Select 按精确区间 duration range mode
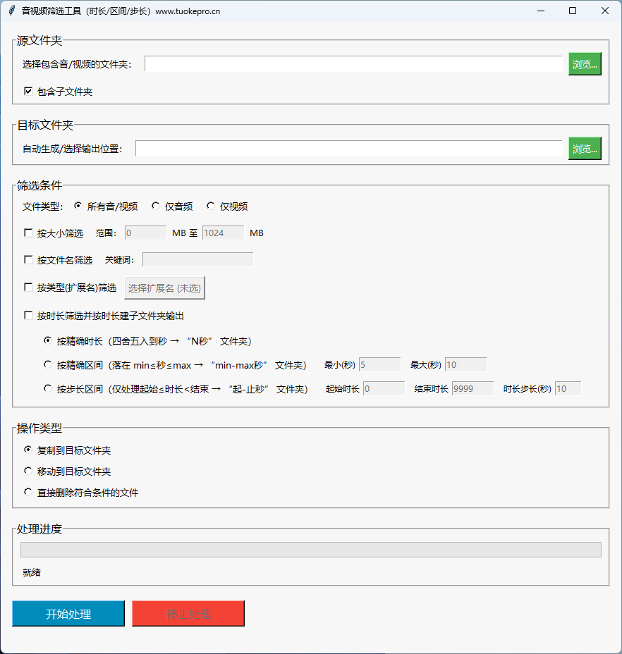 click(x=47, y=364)
